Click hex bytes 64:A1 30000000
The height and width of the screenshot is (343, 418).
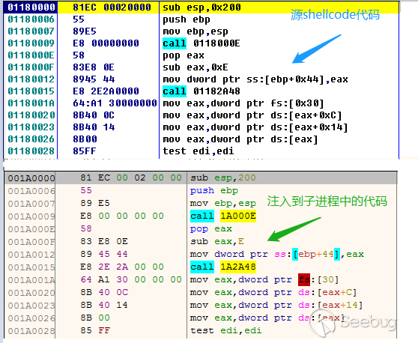tap(115, 103)
